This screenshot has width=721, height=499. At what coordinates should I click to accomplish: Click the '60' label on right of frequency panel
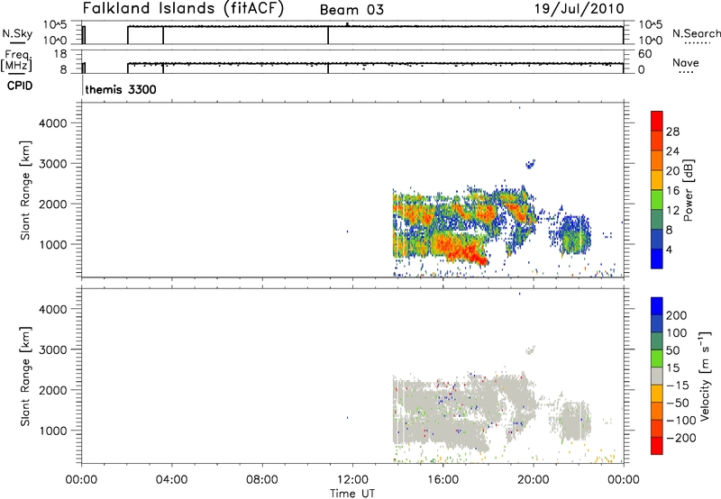(644, 54)
